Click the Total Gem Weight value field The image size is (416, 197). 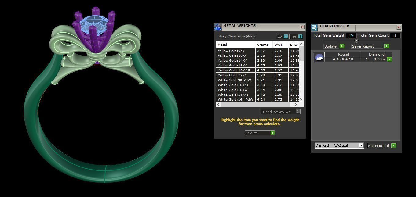point(351,35)
